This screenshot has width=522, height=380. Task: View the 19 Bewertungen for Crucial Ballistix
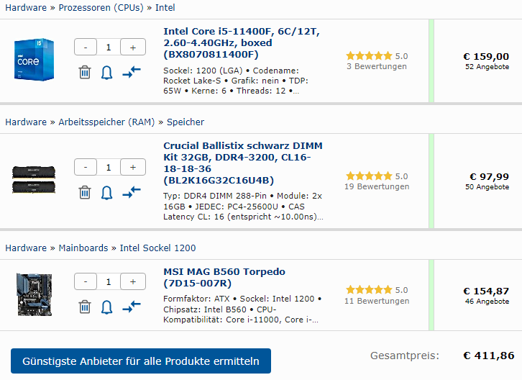[377, 186]
